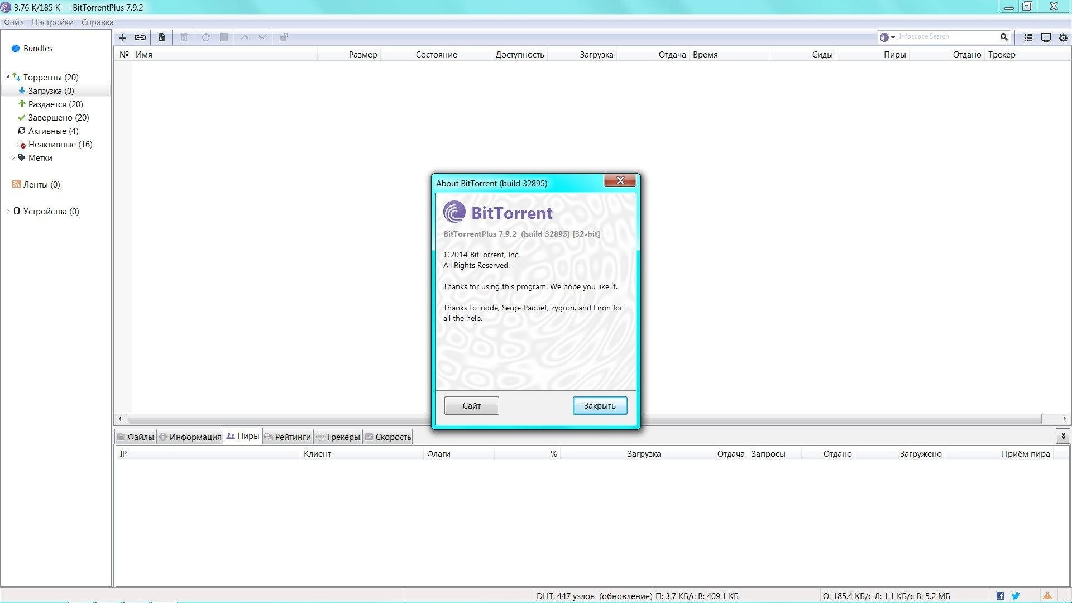The width and height of the screenshot is (1072, 603).
Task: Click the BitTorrent title bar app icon
Action: coord(6,7)
